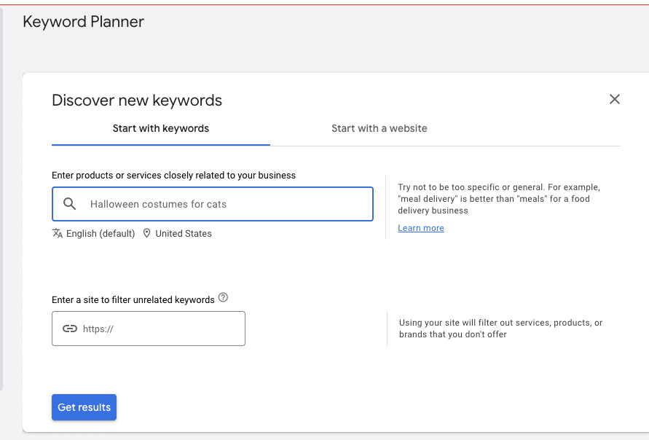Click the Get results button

pos(84,407)
